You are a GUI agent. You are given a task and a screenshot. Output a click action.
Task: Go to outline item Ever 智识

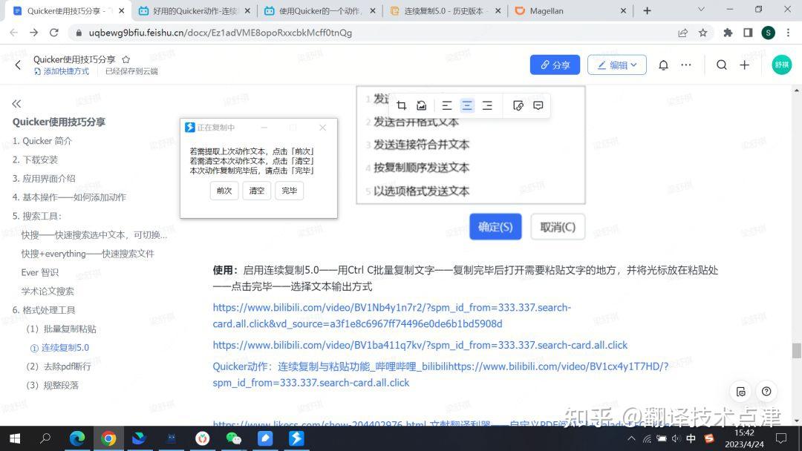tap(40, 272)
